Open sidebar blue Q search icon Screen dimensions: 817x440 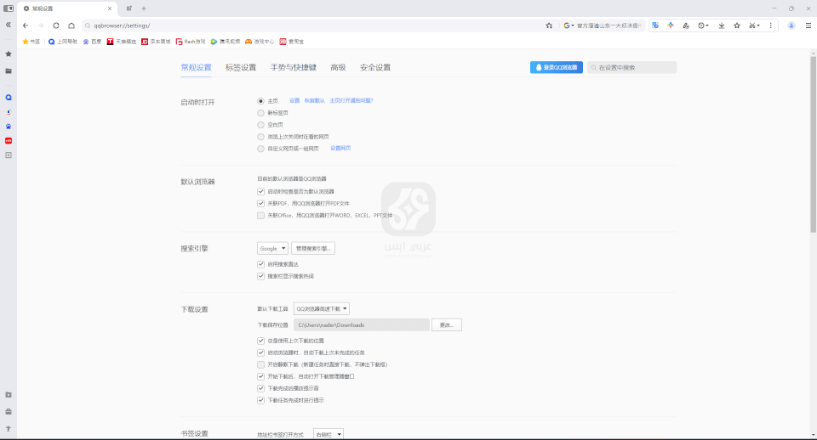9,97
